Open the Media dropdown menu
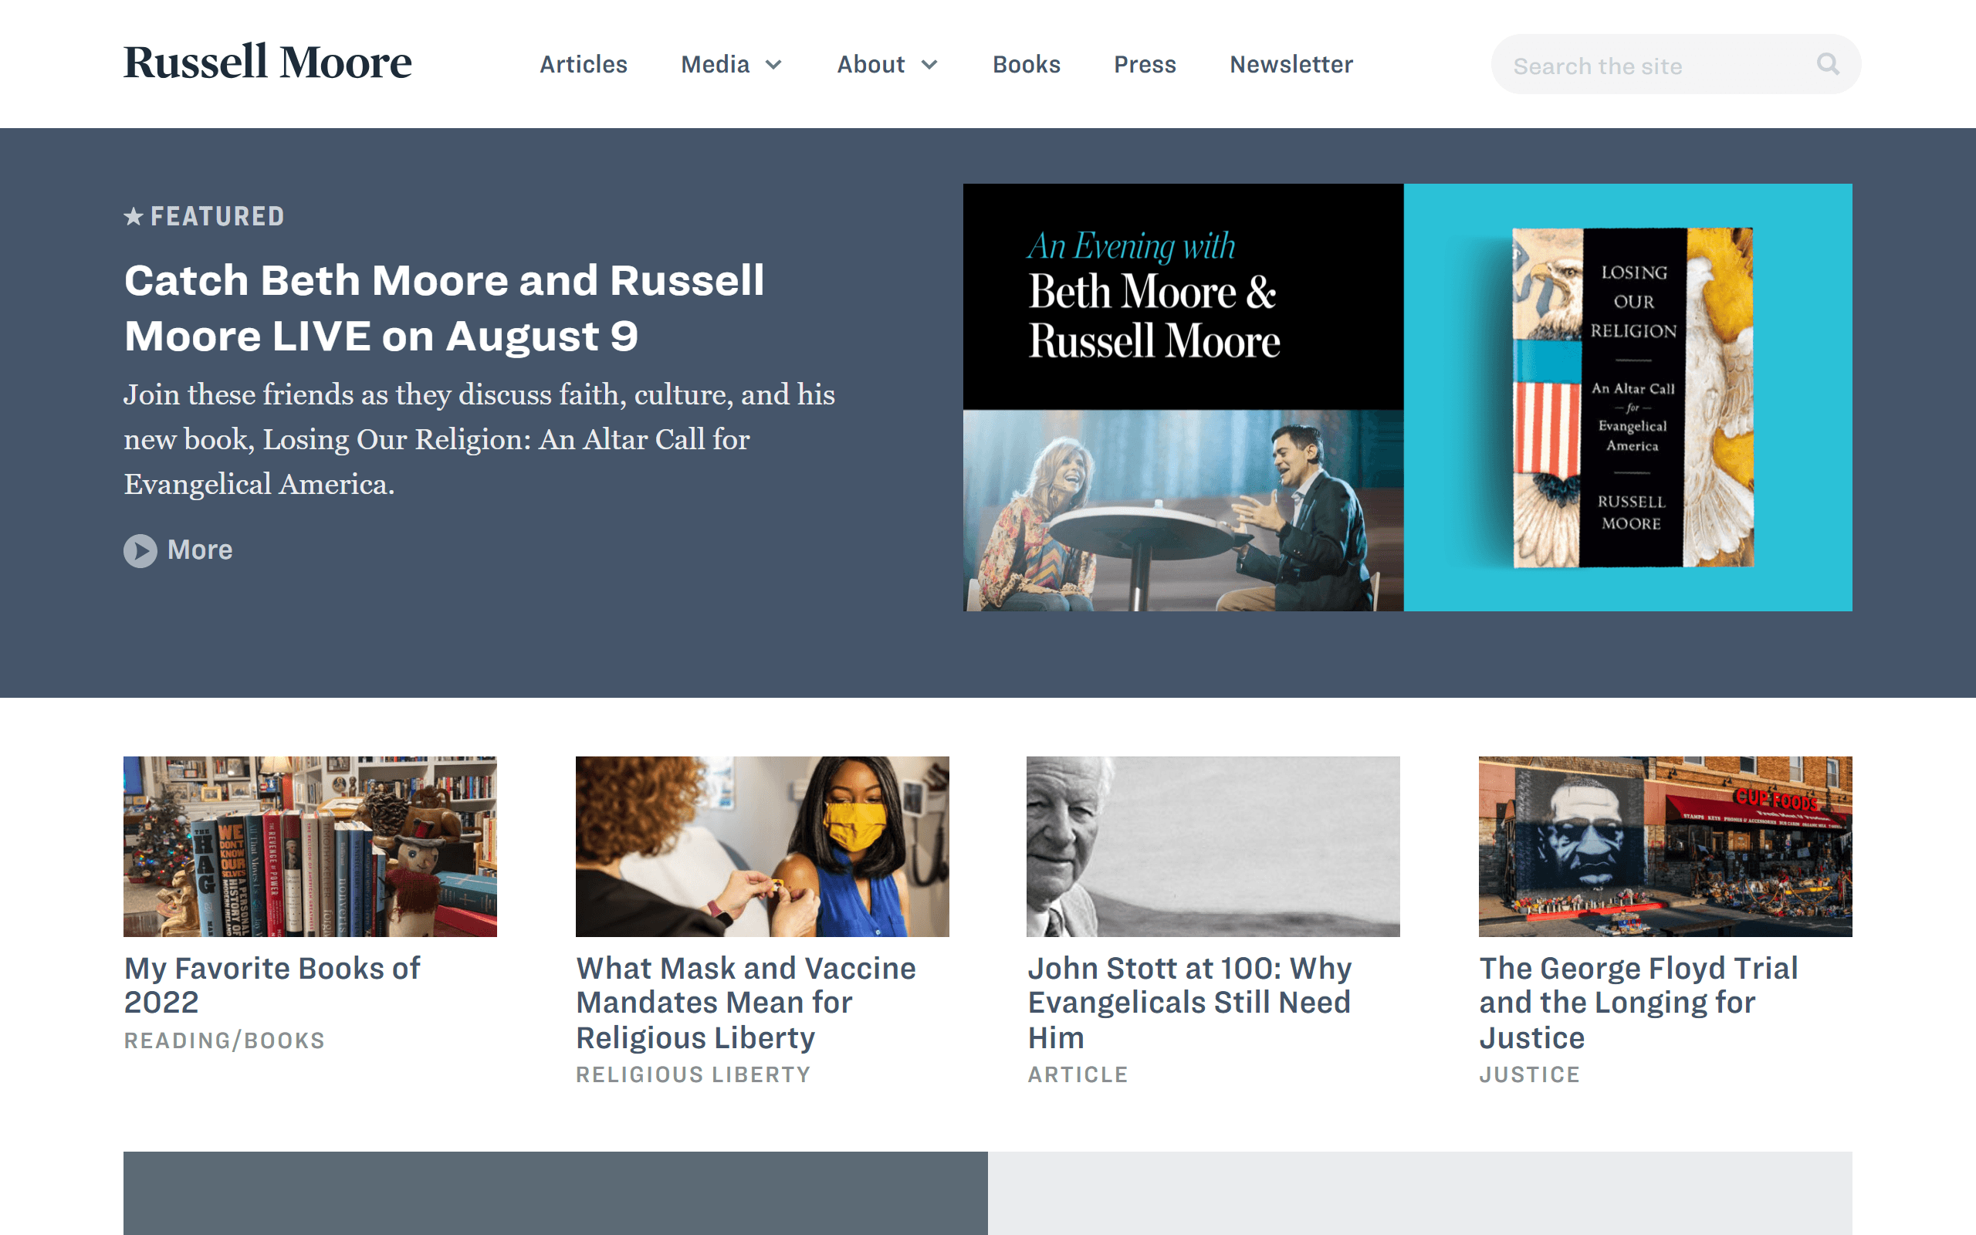The image size is (1976, 1235). point(716,64)
